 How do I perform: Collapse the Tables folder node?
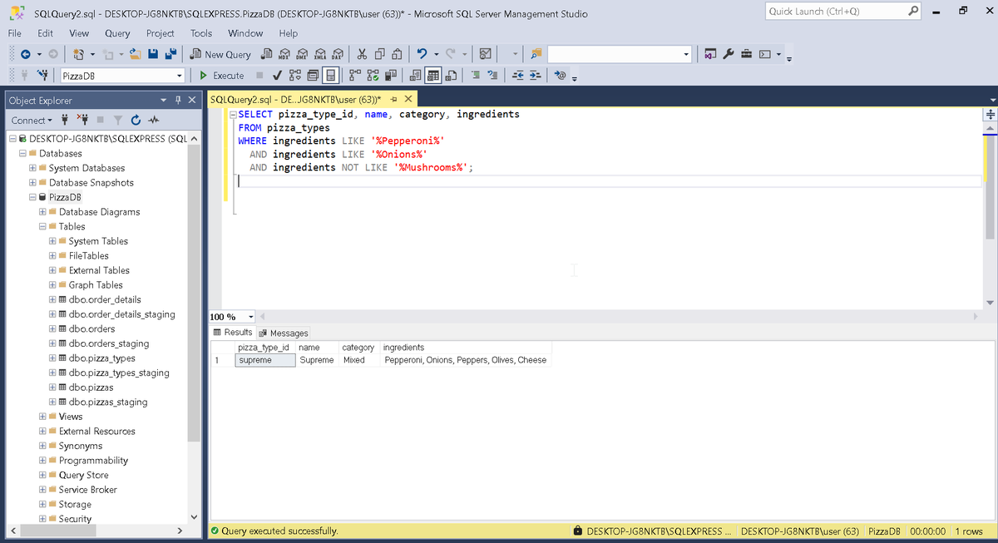pos(42,226)
